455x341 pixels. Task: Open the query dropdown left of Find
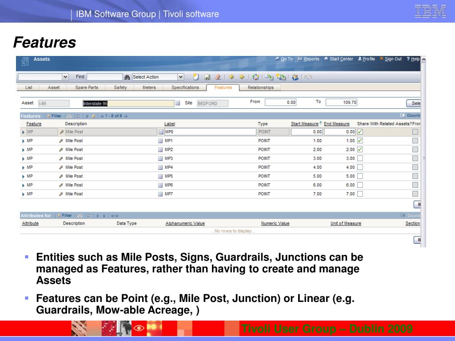(x=65, y=77)
